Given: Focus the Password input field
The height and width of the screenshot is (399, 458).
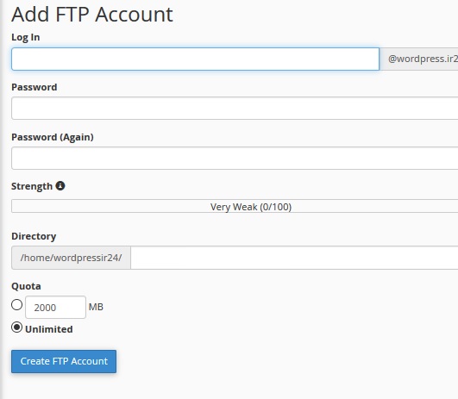Looking at the screenshot, I should click(235, 109).
